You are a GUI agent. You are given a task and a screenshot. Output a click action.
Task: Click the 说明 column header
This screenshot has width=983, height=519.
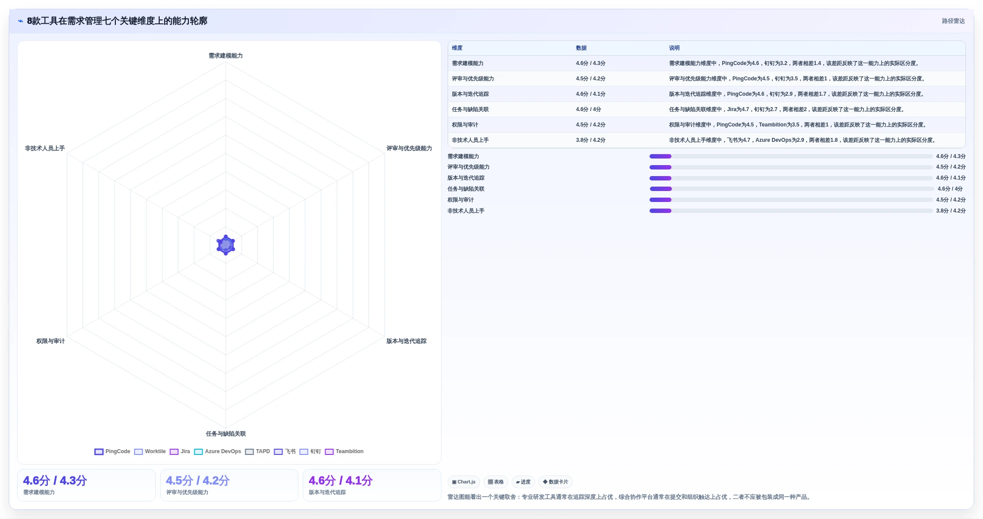tap(674, 48)
